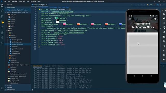Image resolution: width=166 pixels, height=93 pixels.
Task: Stop the debug session square icon
Action: pyautogui.click(x=155, y=5)
